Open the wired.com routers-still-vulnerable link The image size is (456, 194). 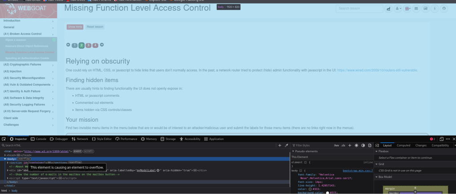pos(377,70)
